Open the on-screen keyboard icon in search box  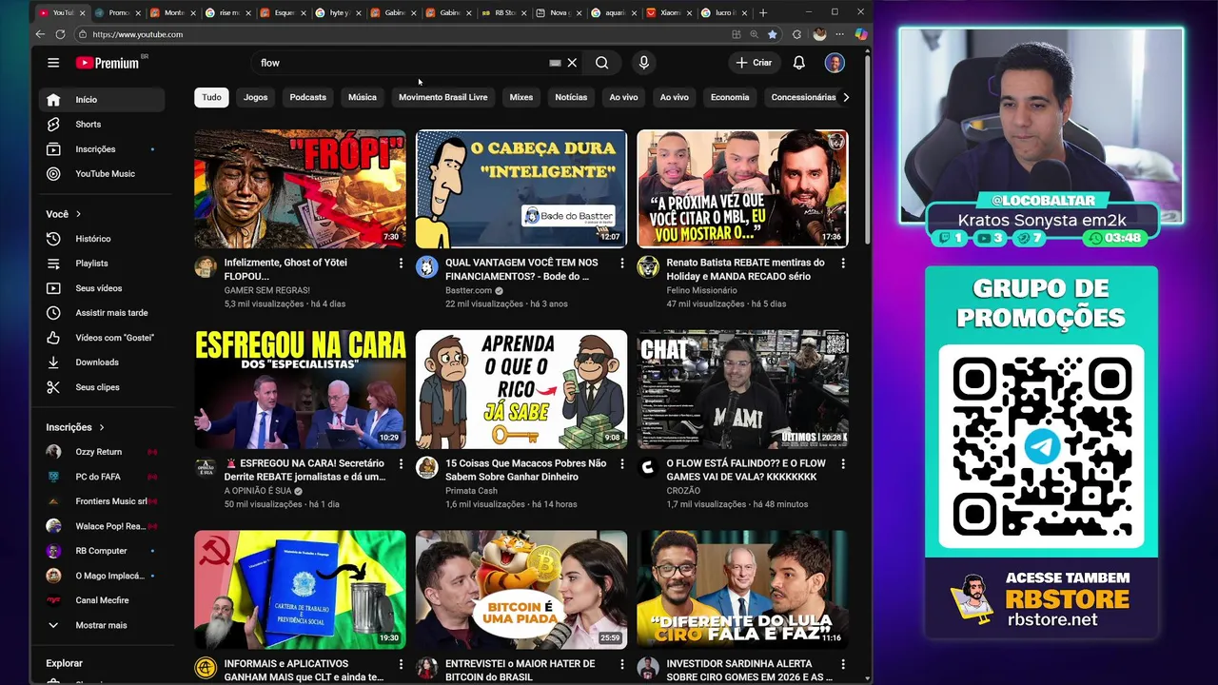[555, 63]
